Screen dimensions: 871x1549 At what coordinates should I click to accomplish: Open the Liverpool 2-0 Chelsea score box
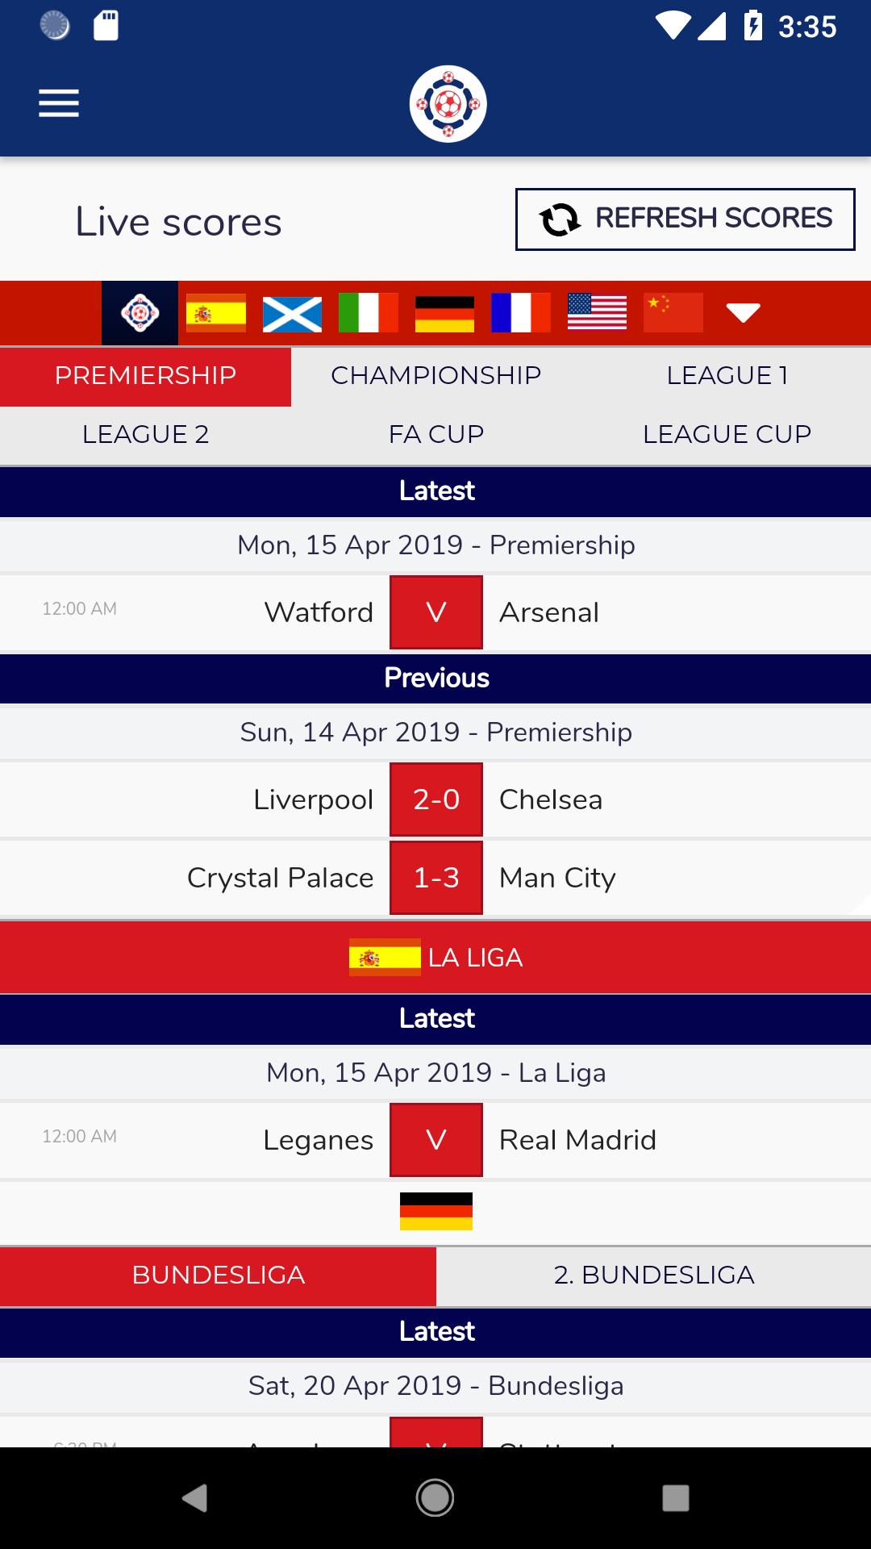click(436, 800)
